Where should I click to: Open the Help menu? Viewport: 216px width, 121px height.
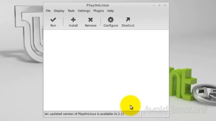click(110, 11)
